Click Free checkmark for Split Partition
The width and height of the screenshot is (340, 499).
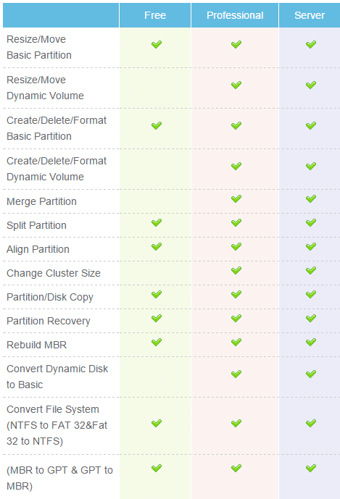coord(157,223)
